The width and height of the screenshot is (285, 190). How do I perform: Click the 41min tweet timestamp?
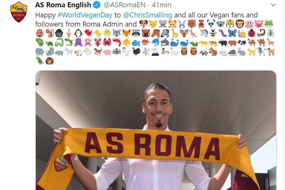(161, 5)
